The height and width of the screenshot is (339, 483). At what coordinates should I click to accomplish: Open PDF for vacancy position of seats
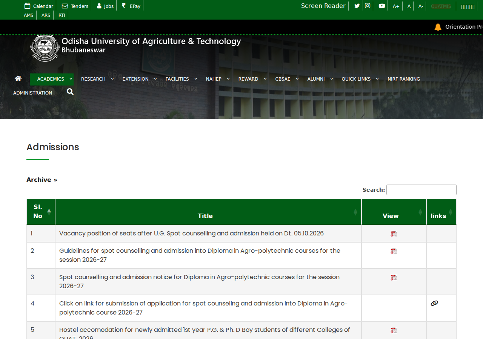(394, 234)
